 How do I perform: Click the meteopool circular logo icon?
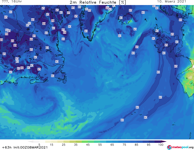pyautogui.click(x=169, y=147)
